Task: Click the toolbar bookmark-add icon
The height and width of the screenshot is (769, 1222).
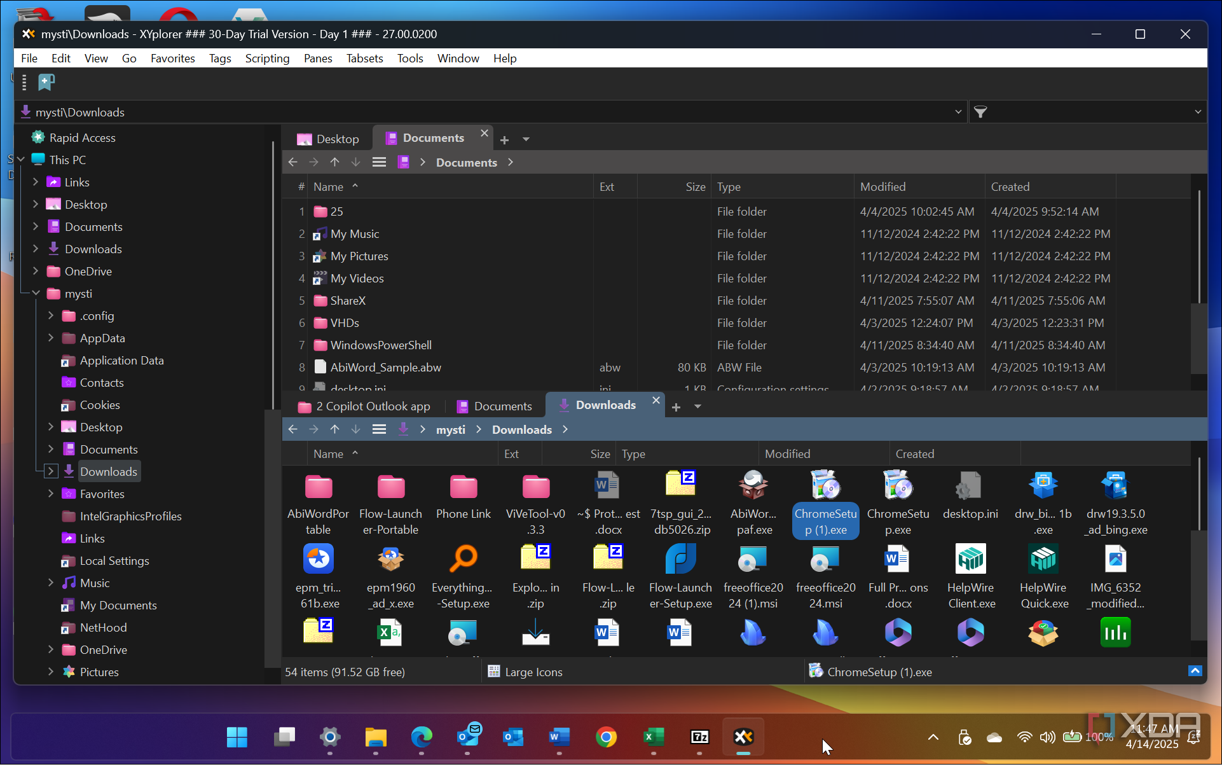Action: (x=46, y=82)
